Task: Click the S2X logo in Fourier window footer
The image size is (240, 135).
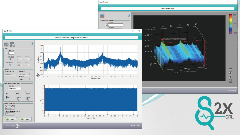Action: click(x=18, y=126)
